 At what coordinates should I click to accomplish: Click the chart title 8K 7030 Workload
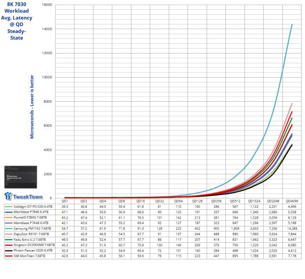pos(17,7)
